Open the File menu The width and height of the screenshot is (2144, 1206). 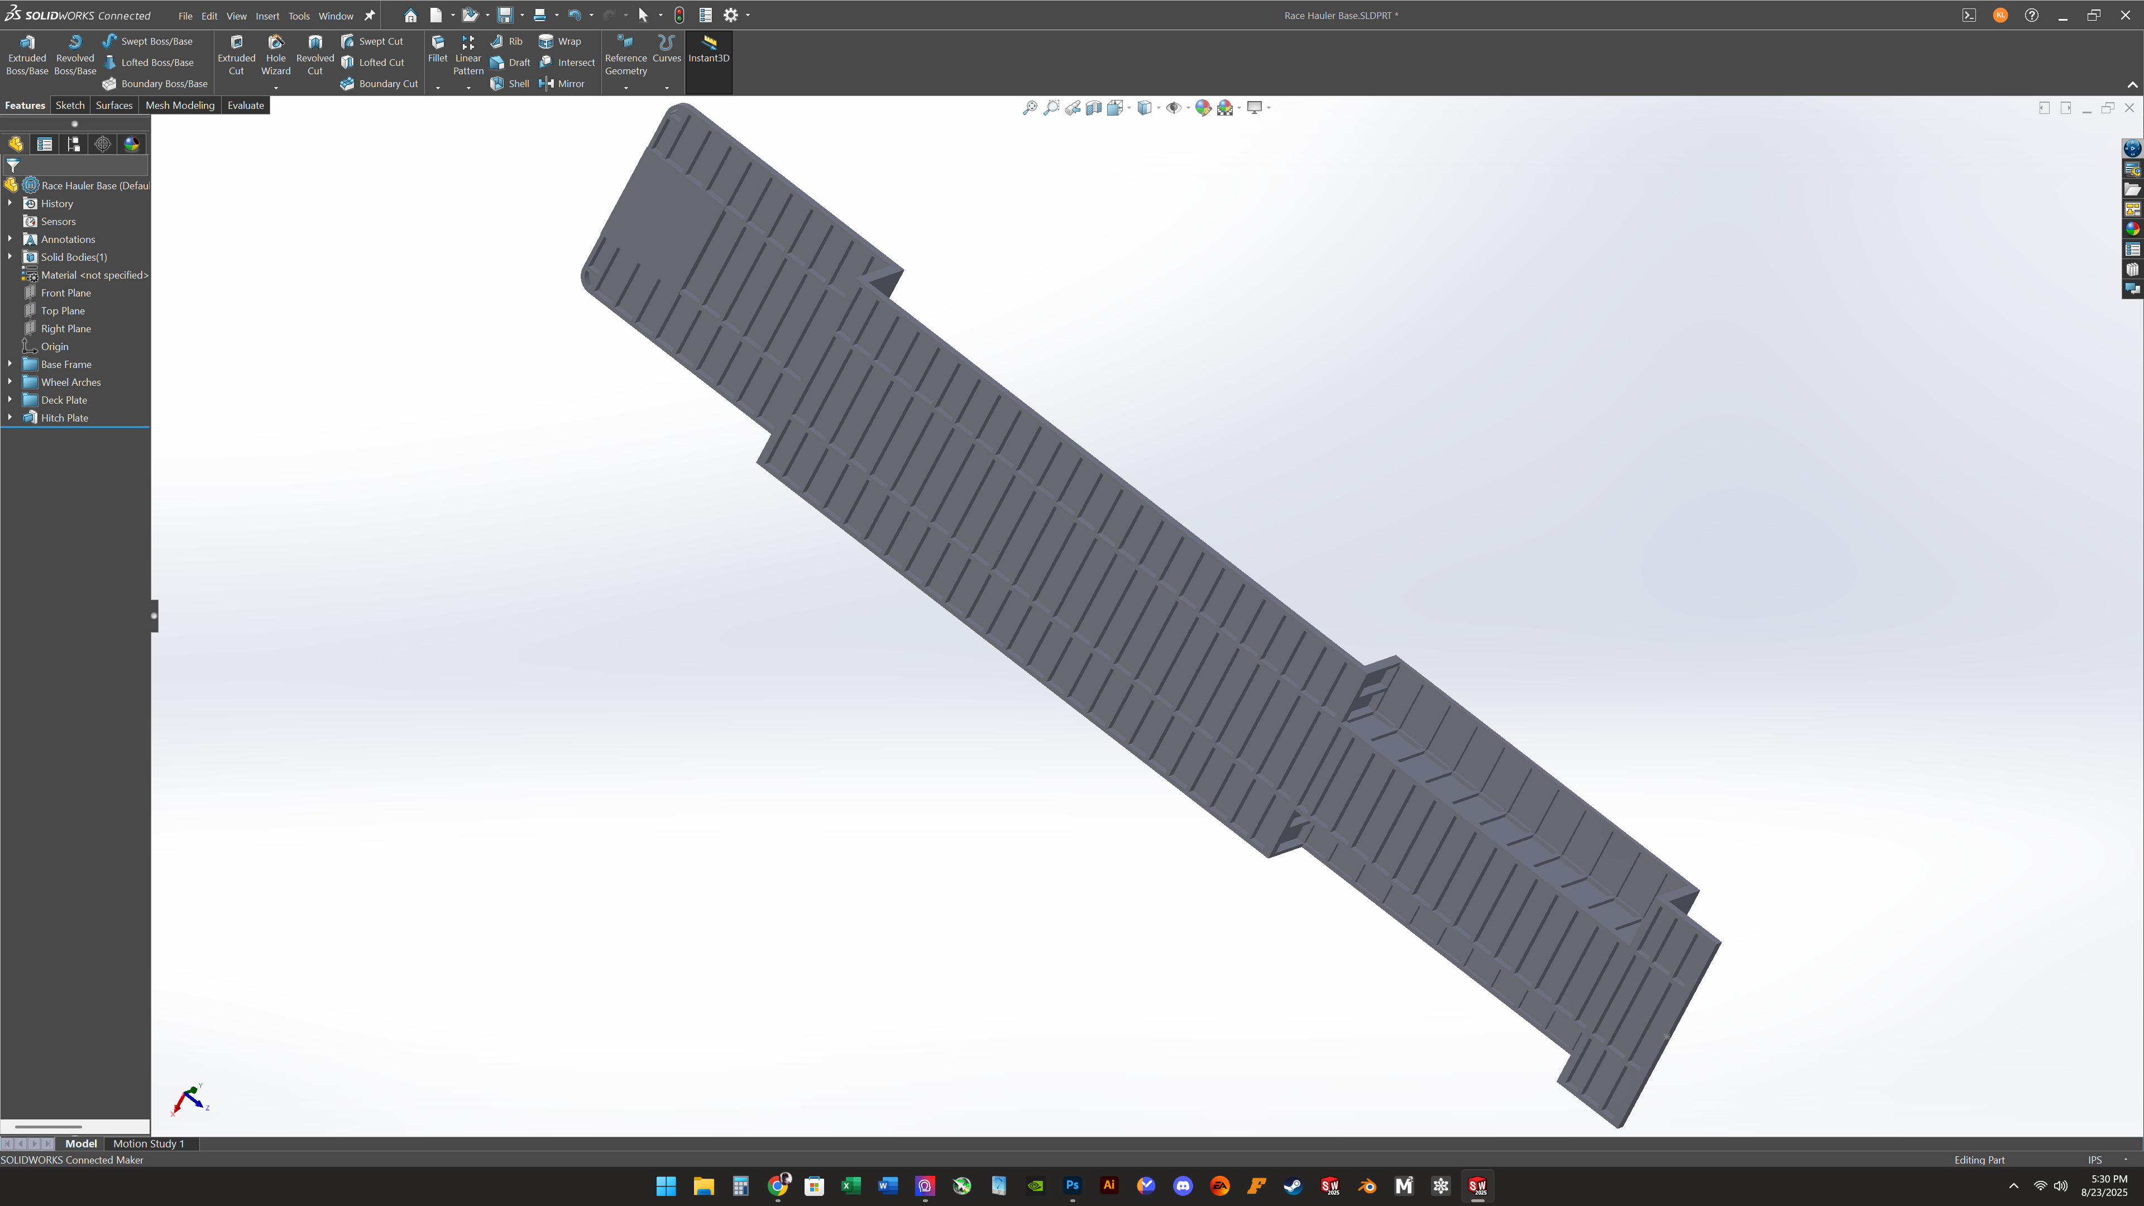pyautogui.click(x=185, y=16)
